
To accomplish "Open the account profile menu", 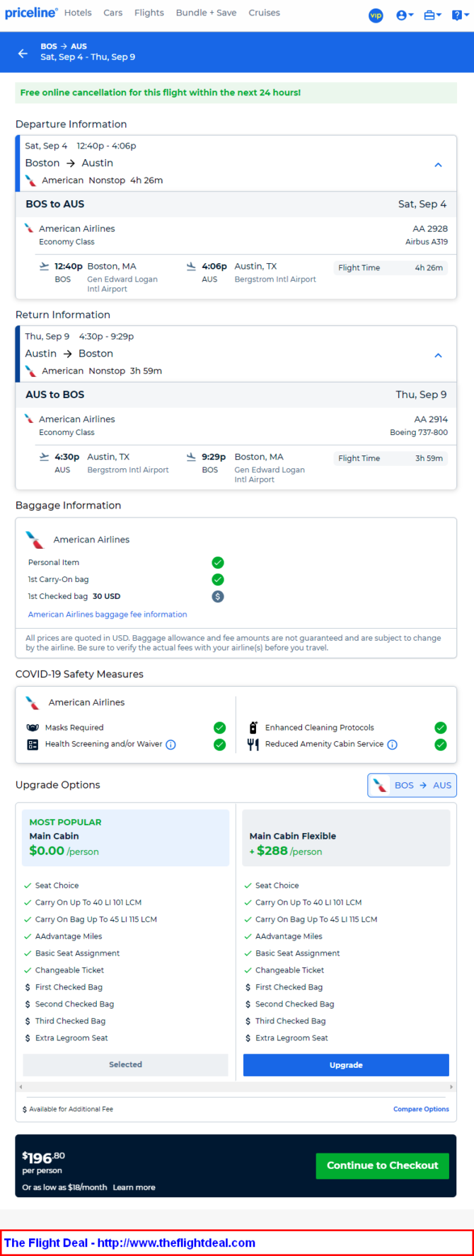I will [x=404, y=15].
